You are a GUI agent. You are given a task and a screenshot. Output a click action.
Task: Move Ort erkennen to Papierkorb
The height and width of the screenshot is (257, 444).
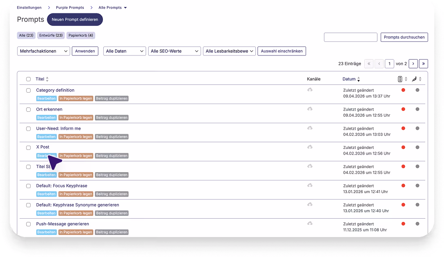(x=75, y=117)
